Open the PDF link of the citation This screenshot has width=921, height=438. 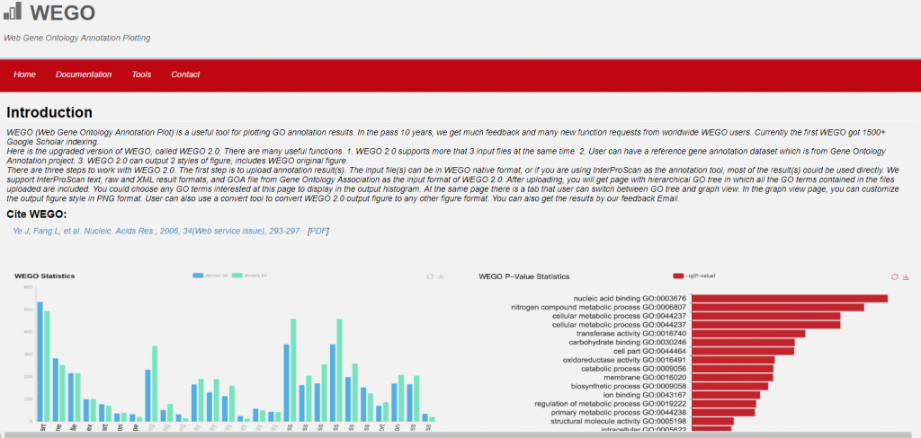[x=318, y=231]
